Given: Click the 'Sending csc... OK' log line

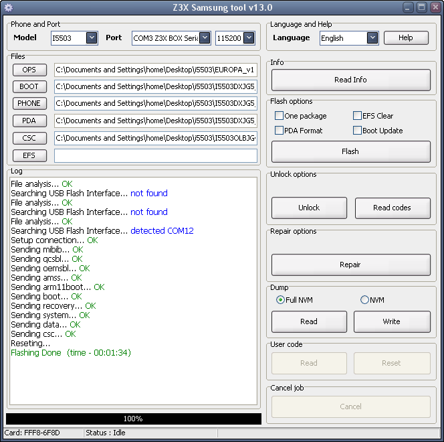Looking at the screenshot, I should coord(43,334).
